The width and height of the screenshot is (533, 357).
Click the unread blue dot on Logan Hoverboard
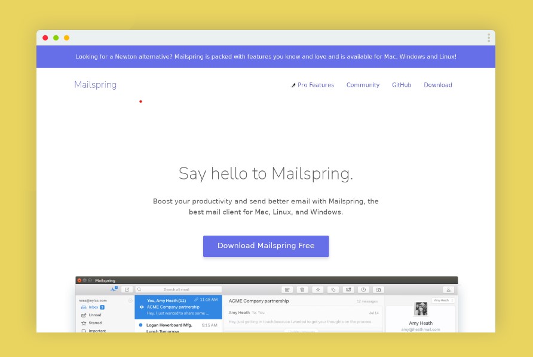[x=141, y=325]
